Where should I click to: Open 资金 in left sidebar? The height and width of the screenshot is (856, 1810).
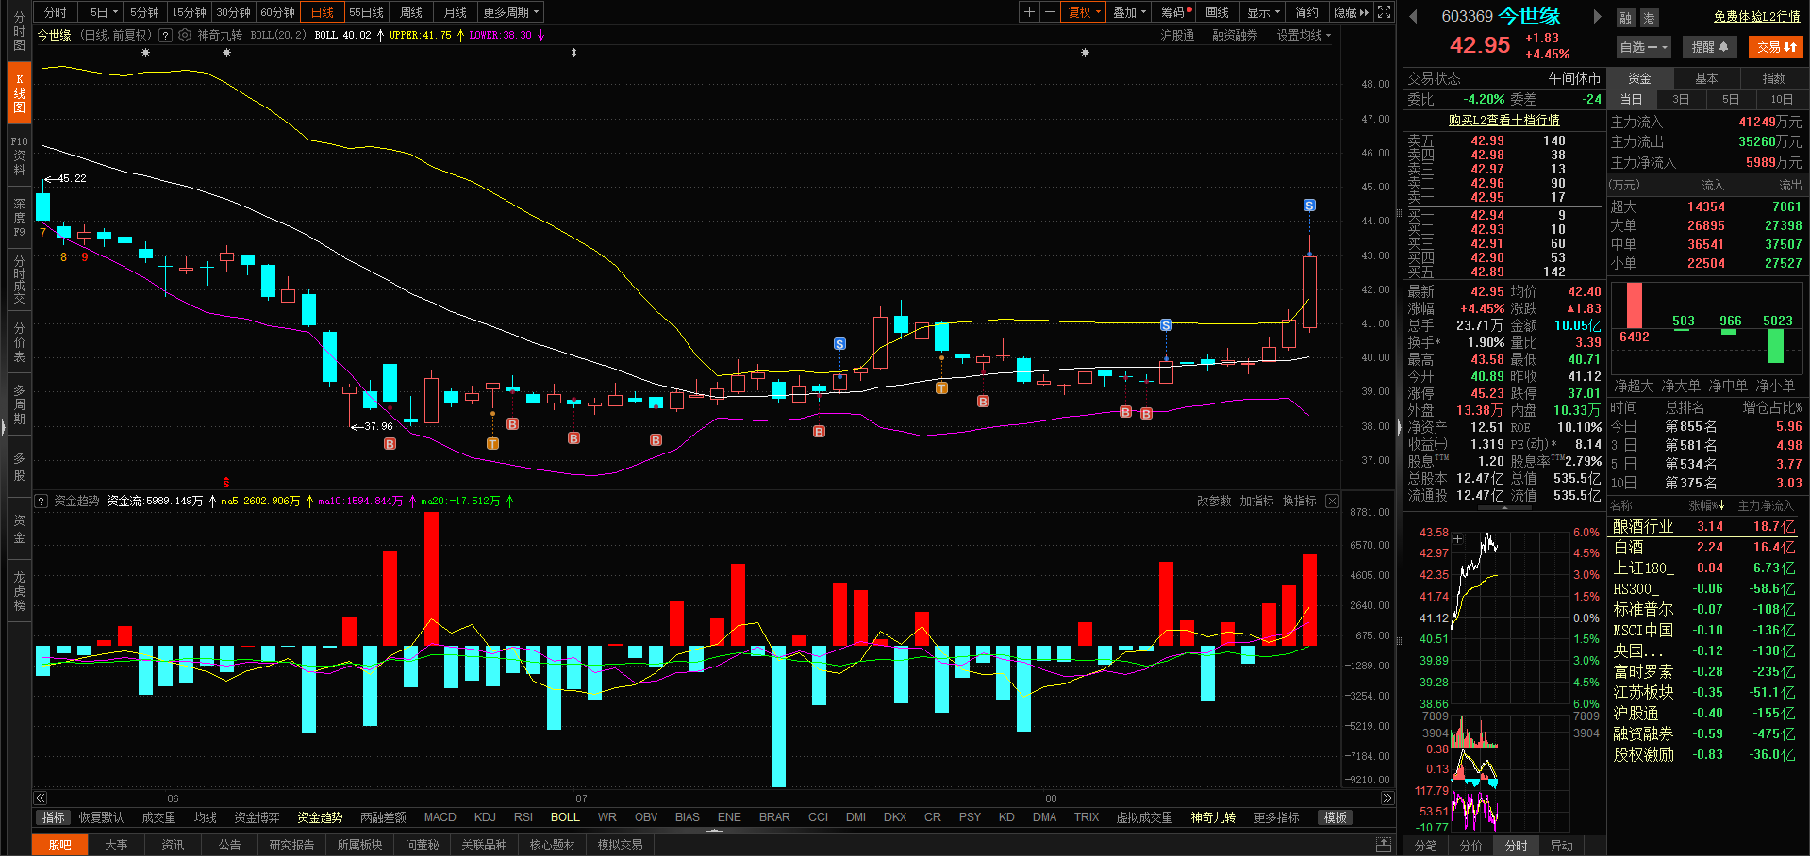pos(19,529)
